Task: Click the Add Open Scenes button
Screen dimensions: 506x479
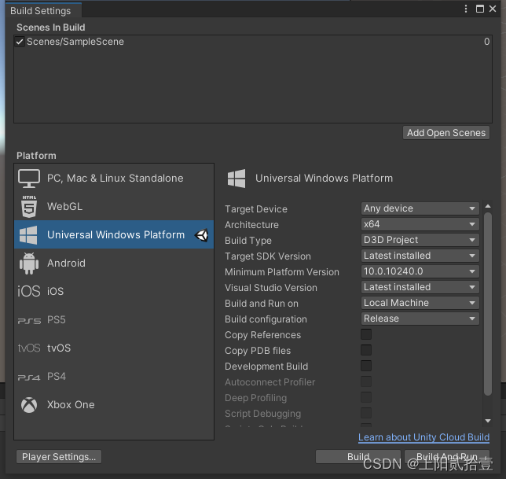Action: pos(446,133)
